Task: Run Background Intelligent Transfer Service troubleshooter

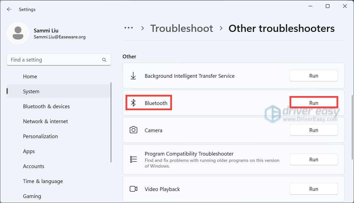Action: click(314, 76)
